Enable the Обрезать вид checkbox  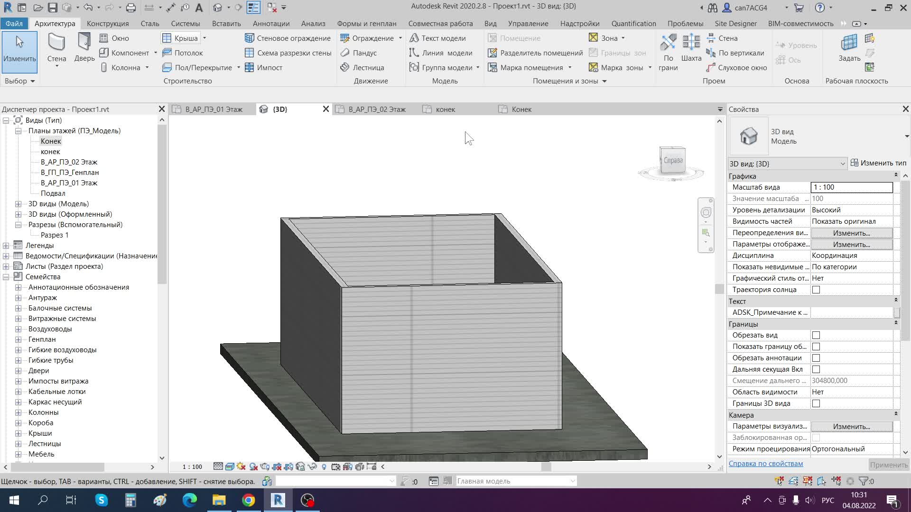(x=816, y=335)
